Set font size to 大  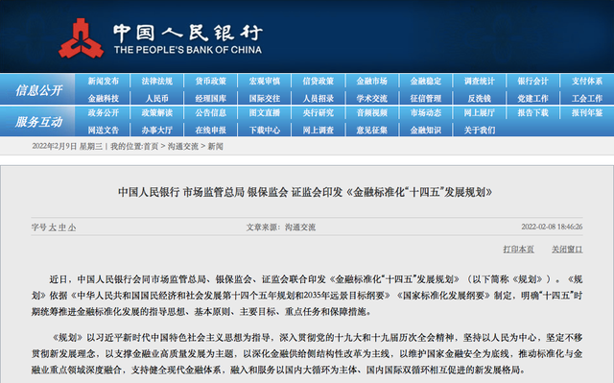tap(52, 227)
